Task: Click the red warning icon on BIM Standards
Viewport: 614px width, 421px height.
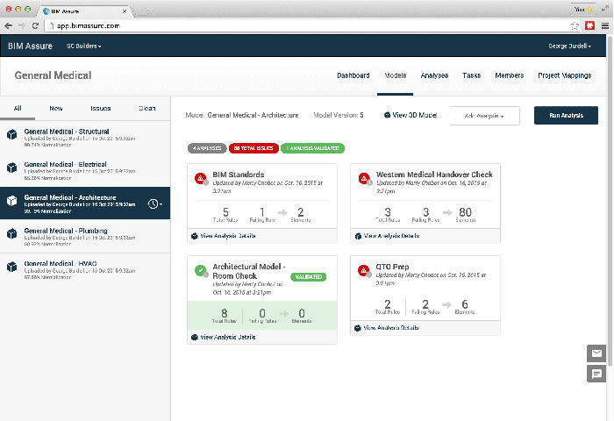Action: click(201, 179)
